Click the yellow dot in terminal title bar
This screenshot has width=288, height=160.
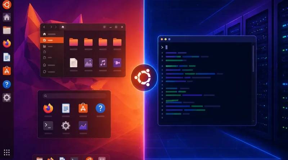point(166,39)
